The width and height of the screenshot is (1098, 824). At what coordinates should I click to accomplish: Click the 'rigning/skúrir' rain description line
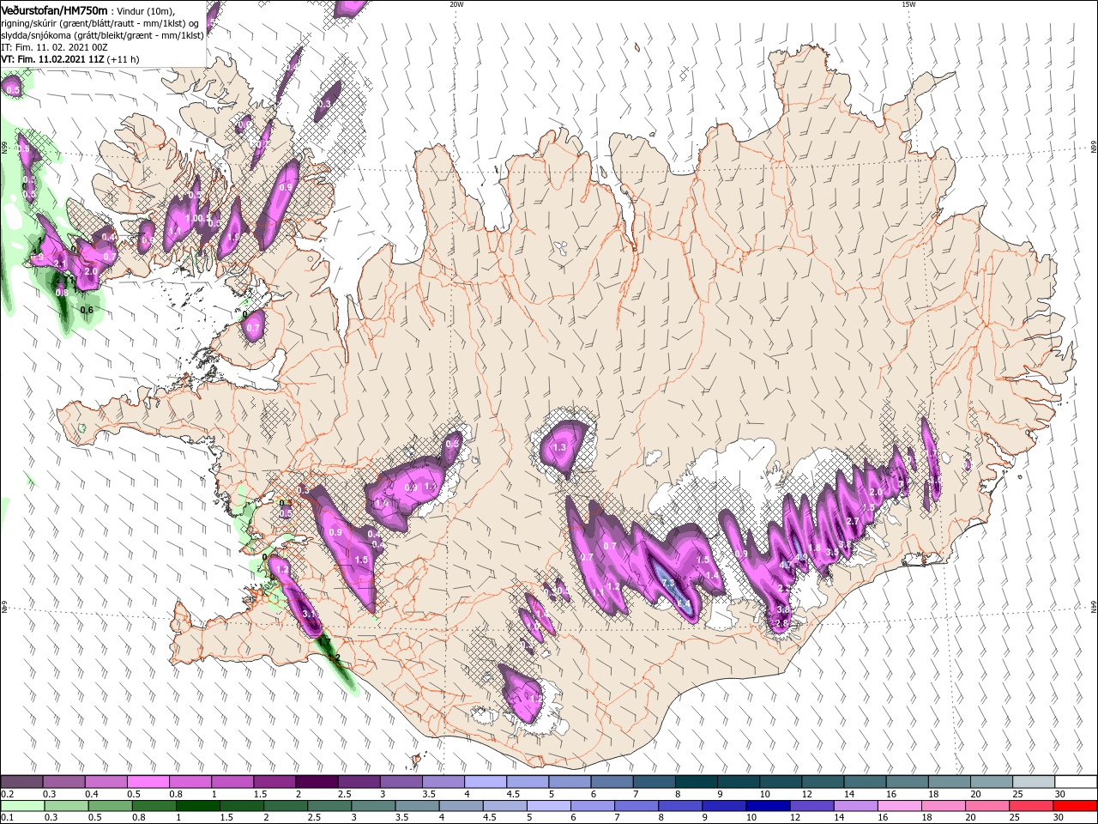pos(101,23)
